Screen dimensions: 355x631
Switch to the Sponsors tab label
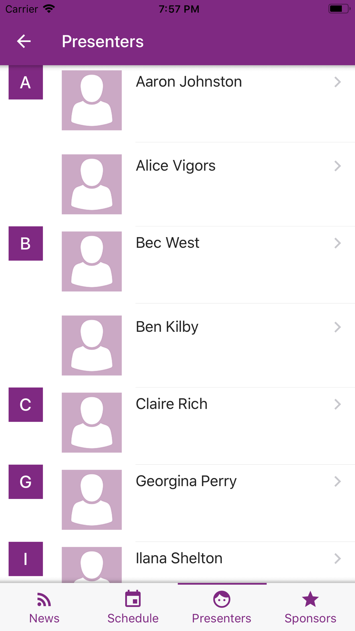tap(310, 618)
